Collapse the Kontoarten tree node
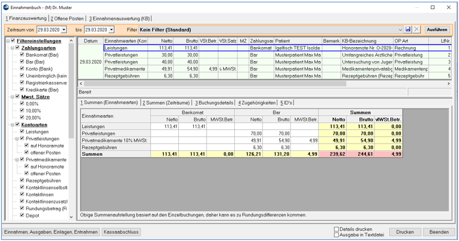 (13, 125)
